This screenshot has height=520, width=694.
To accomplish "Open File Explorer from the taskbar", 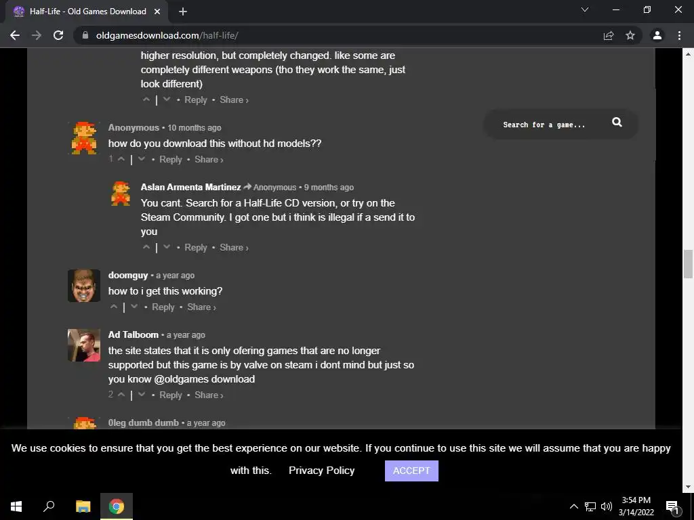I will pyautogui.click(x=83, y=506).
